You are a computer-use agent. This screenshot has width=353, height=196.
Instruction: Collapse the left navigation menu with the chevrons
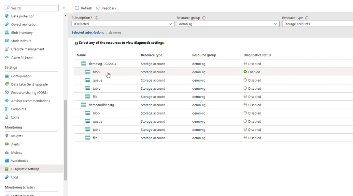tap(64, 8)
